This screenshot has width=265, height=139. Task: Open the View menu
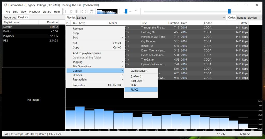[x=23, y=12]
